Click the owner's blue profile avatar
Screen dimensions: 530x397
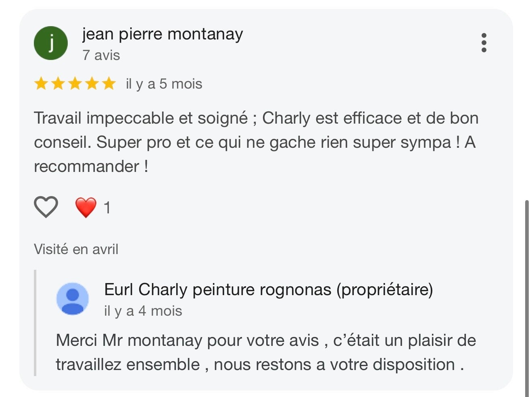tap(73, 299)
